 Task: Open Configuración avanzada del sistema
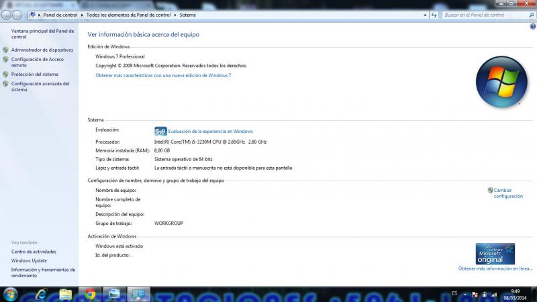pos(40,87)
